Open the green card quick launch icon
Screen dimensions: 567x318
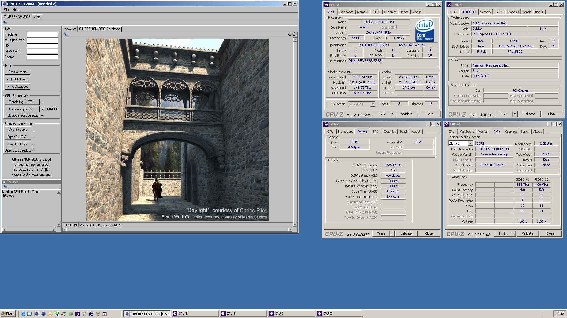point(71,314)
